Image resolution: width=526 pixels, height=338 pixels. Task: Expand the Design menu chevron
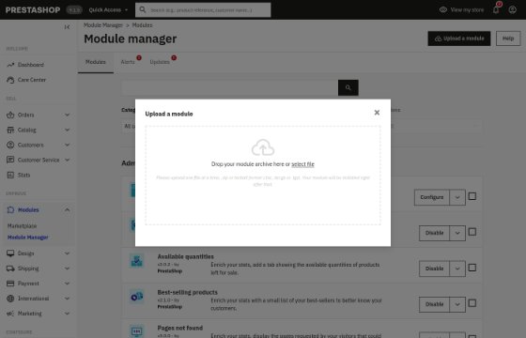coord(67,253)
